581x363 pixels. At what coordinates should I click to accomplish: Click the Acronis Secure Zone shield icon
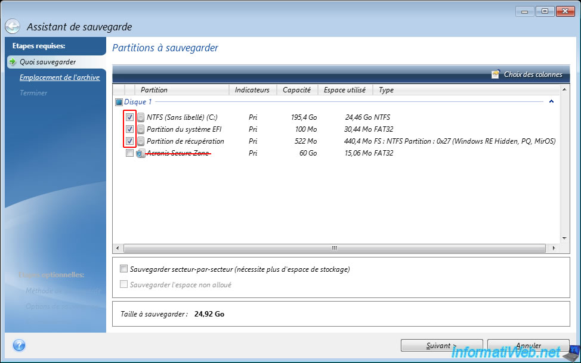coord(141,153)
